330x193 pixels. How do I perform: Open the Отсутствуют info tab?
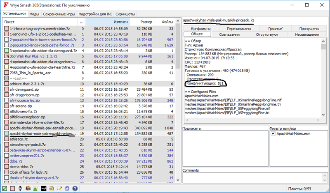pyautogui.click(x=267, y=34)
